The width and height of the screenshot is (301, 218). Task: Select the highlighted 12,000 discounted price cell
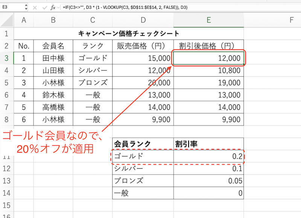[x=209, y=58]
